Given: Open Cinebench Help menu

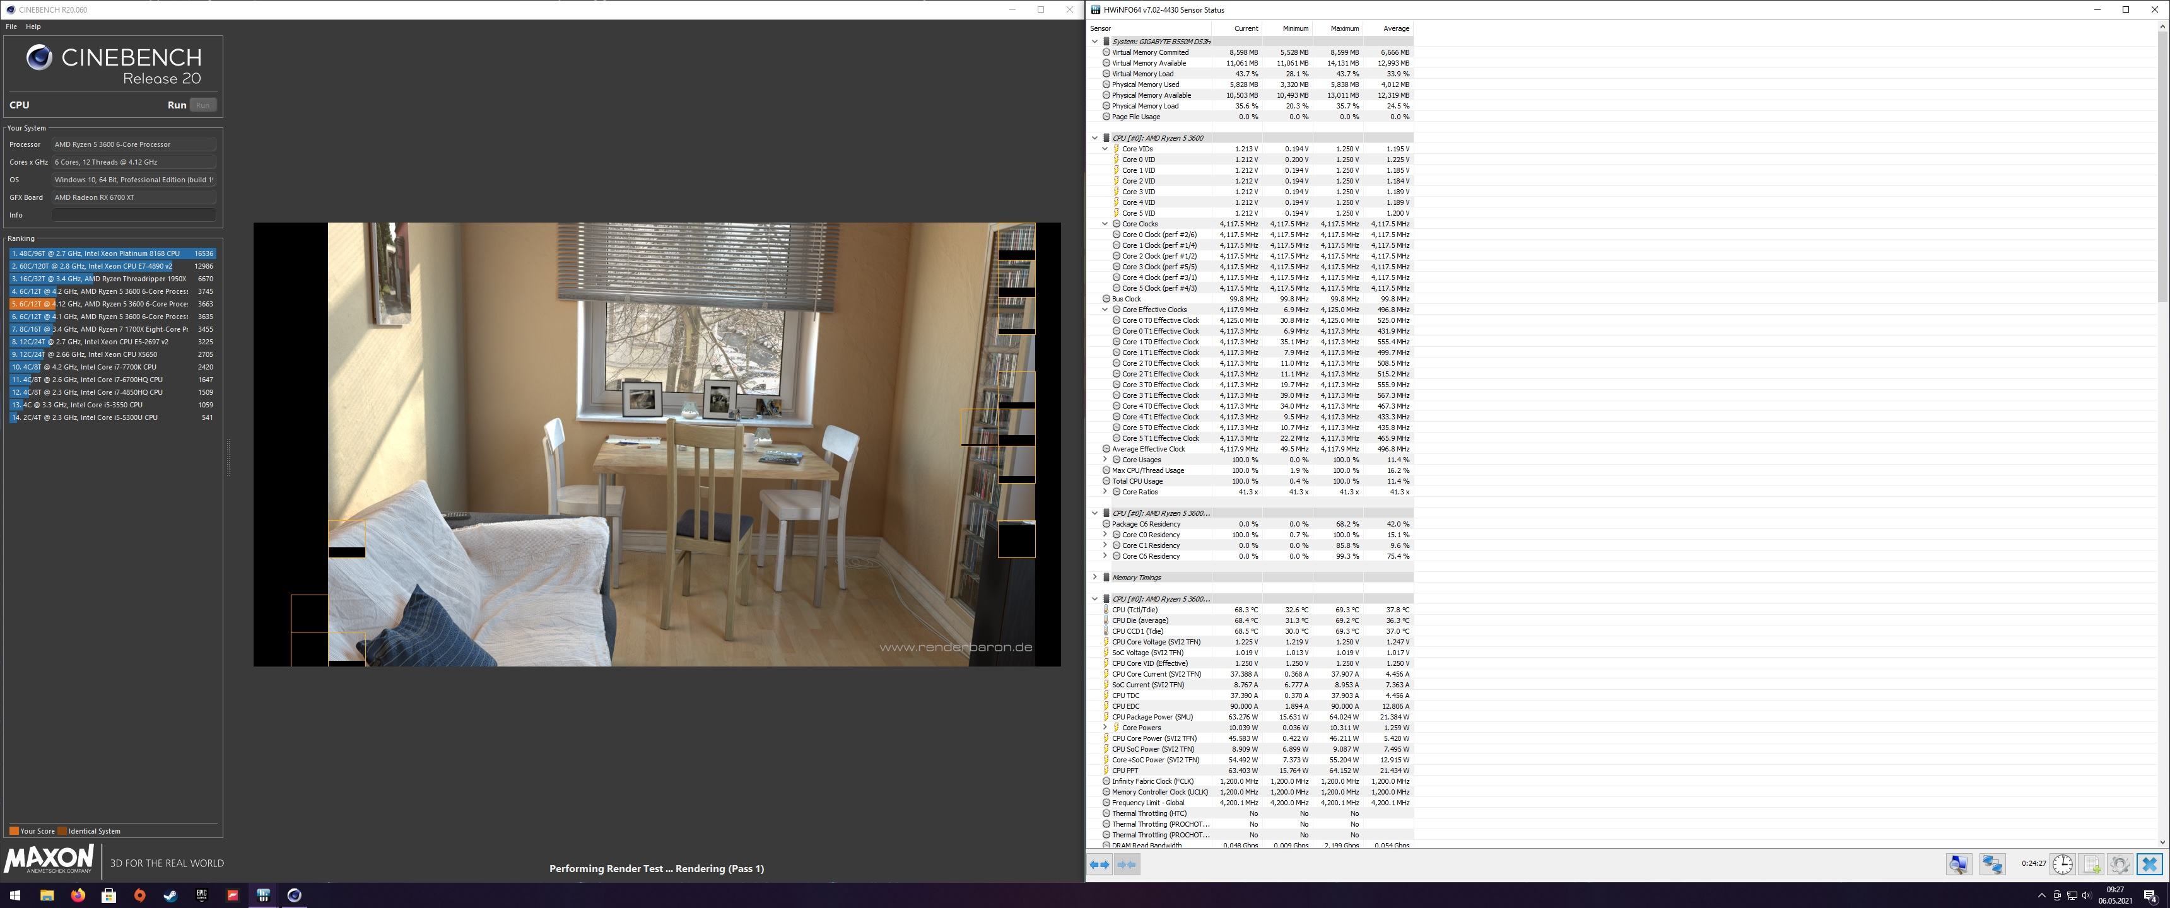Looking at the screenshot, I should tap(33, 27).
